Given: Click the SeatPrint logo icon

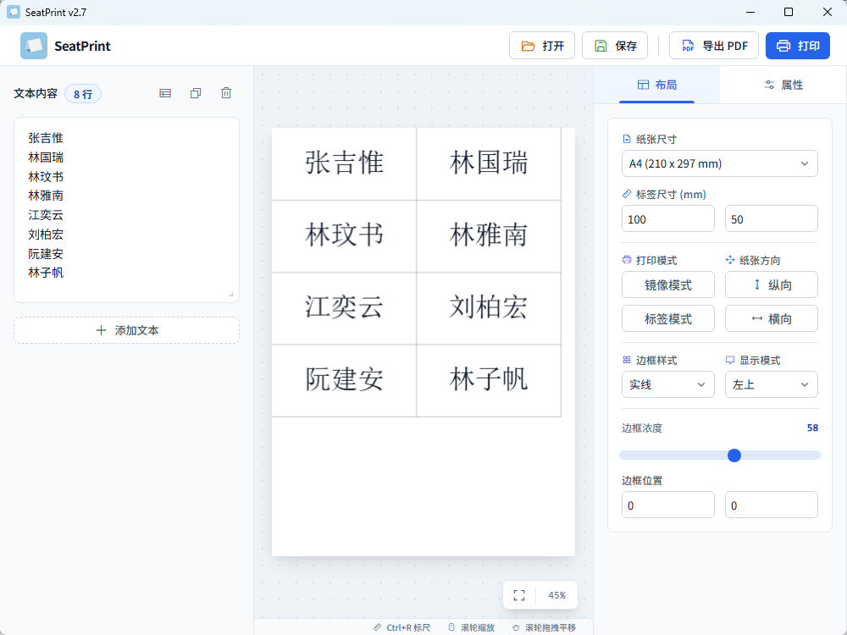Looking at the screenshot, I should [34, 46].
